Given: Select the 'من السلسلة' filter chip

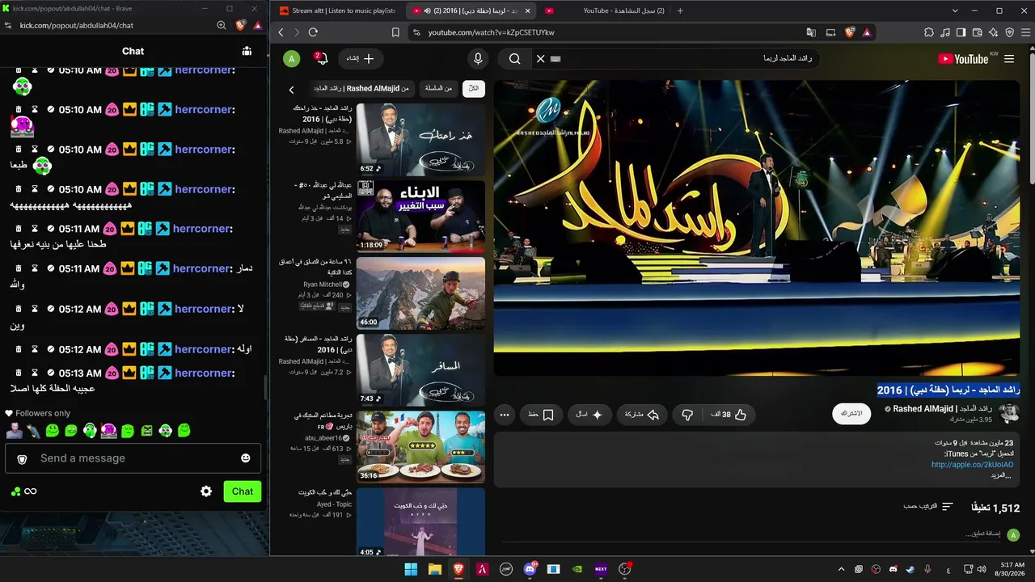Looking at the screenshot, I should [439, 88].
